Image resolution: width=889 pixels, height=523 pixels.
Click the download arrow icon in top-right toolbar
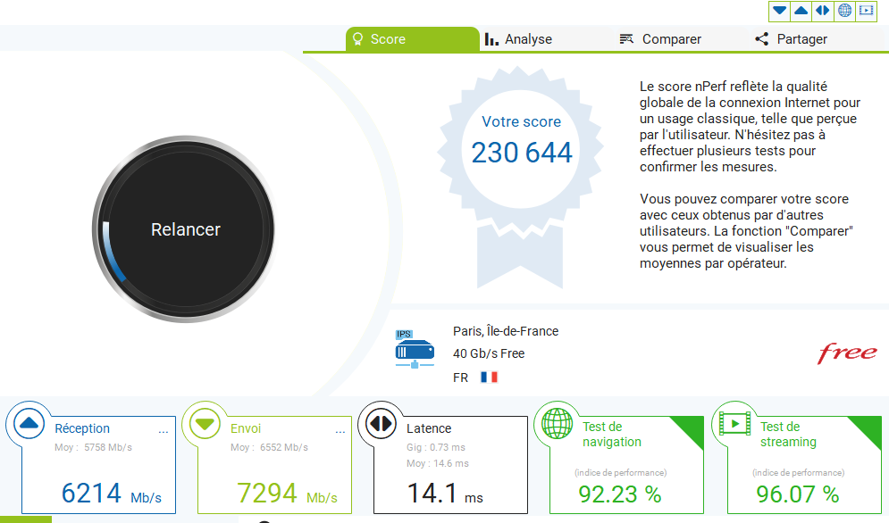coord(780,10)
